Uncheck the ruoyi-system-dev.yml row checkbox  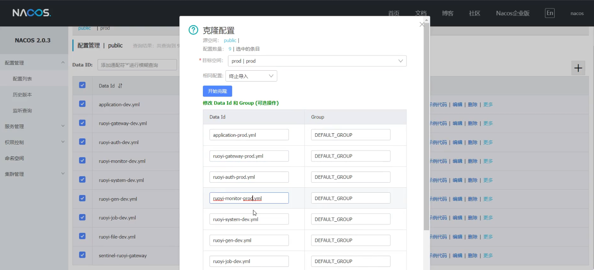point(82,180)
